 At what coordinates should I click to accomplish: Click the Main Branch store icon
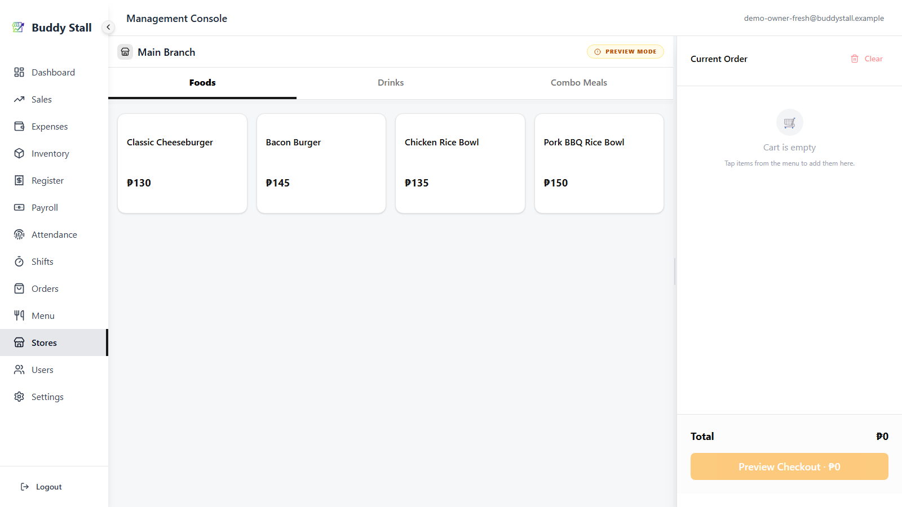click(x=125, y=52)
